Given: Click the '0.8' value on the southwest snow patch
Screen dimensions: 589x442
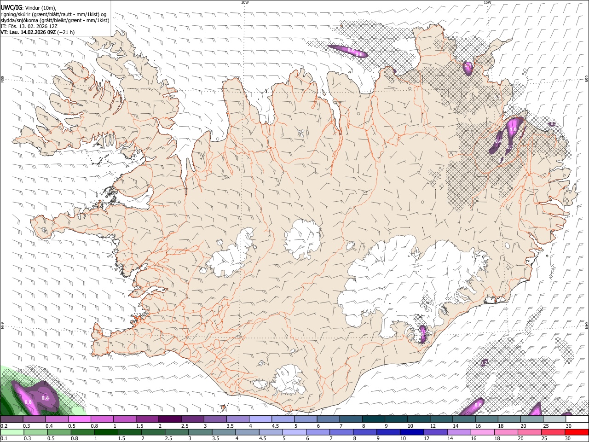Looking at the screenshot, I should tap(28, 402).
